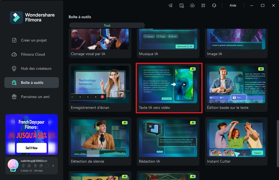
Task: Go to Filmora Cloud in the sidebar
Action: [x=32, y=54]
